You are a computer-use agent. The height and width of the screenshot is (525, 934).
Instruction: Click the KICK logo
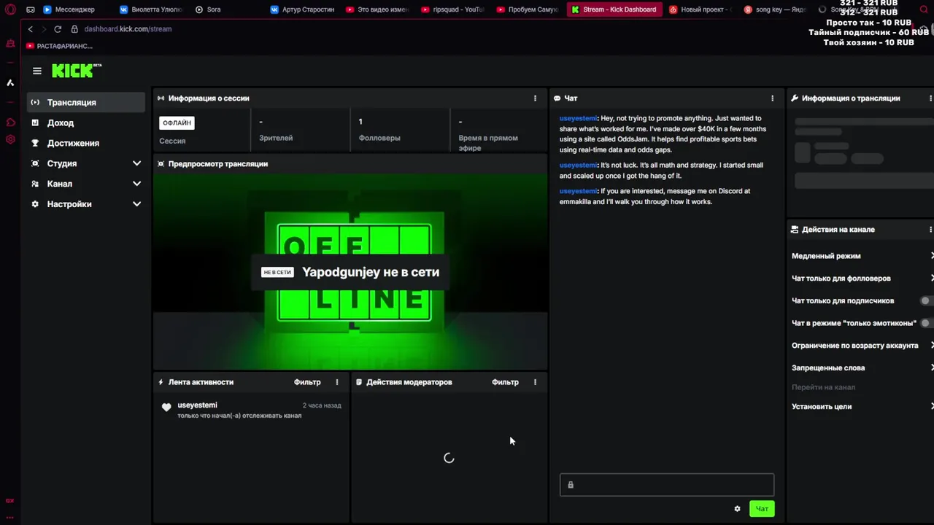point(76,71)
